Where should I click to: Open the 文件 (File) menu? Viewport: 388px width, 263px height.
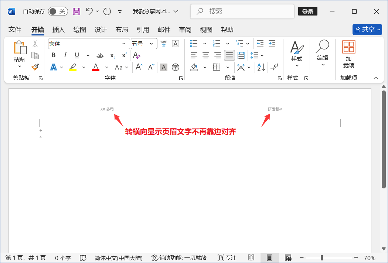(15, 30)
